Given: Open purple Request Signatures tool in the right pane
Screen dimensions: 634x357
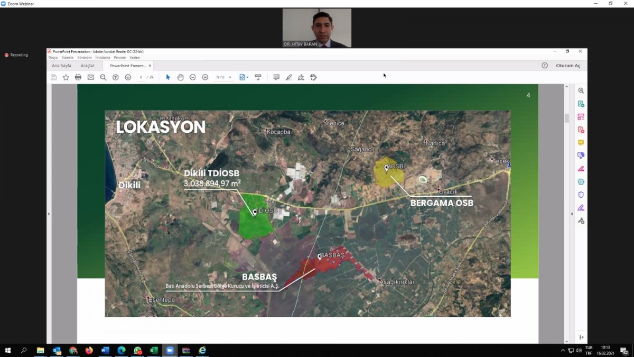Looking at the screenshot, I should (581, 207).
